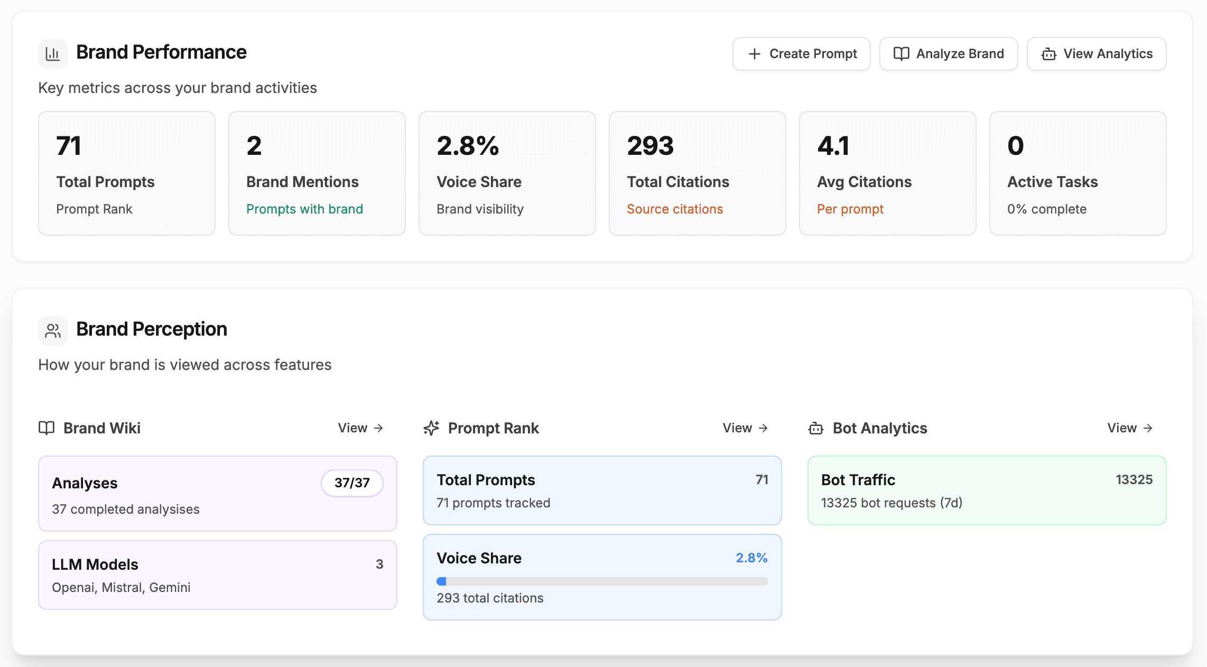Viewport: 1207px width, 667px height.
Task: Click the plus icon on Create Prompt
Action: [754, 53]
